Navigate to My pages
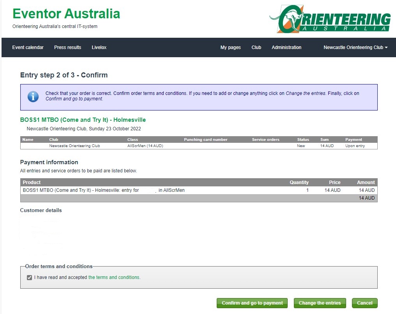 [x=230, y=47]
